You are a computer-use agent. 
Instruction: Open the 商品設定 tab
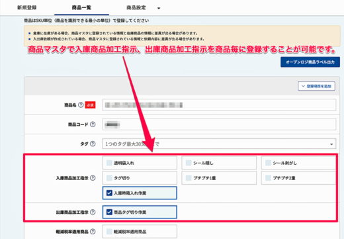[136, 8]
